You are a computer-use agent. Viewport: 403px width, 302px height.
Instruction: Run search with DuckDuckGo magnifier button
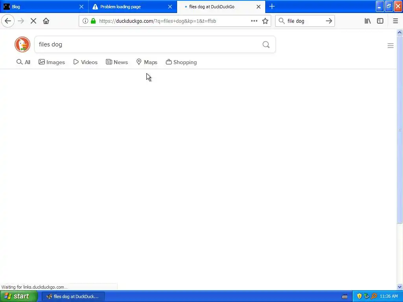[x=266, y=45]
